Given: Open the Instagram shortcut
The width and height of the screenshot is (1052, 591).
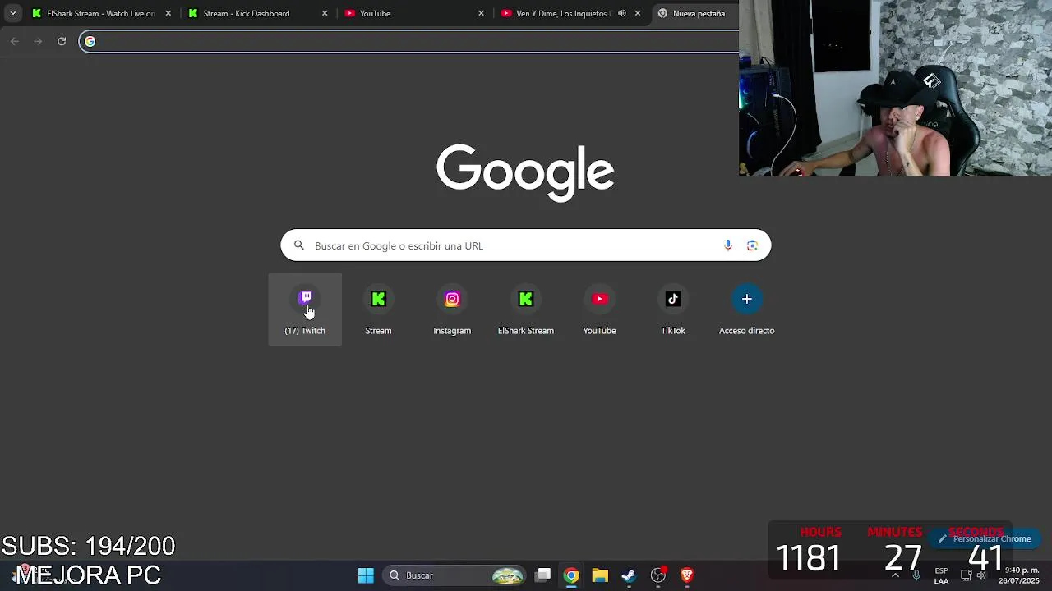Looking at the screenshot, I should tap(452, 309).
